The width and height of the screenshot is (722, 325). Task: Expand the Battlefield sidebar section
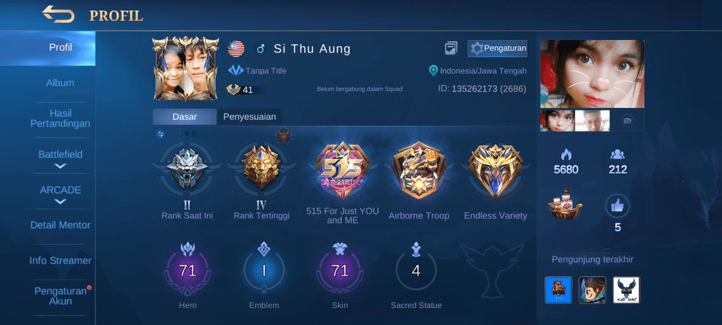(x=60, y=159)
